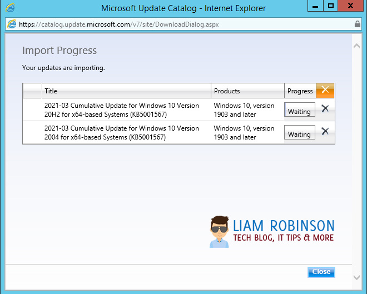Maximize the Microsoft Update Catalog window

(x=330, y=6)
